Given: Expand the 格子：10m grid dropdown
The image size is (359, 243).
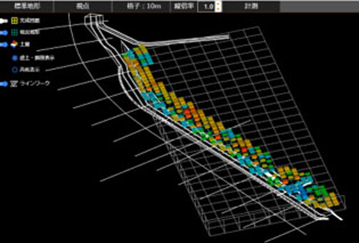Looking at the screenshot, I should point(142,6).
